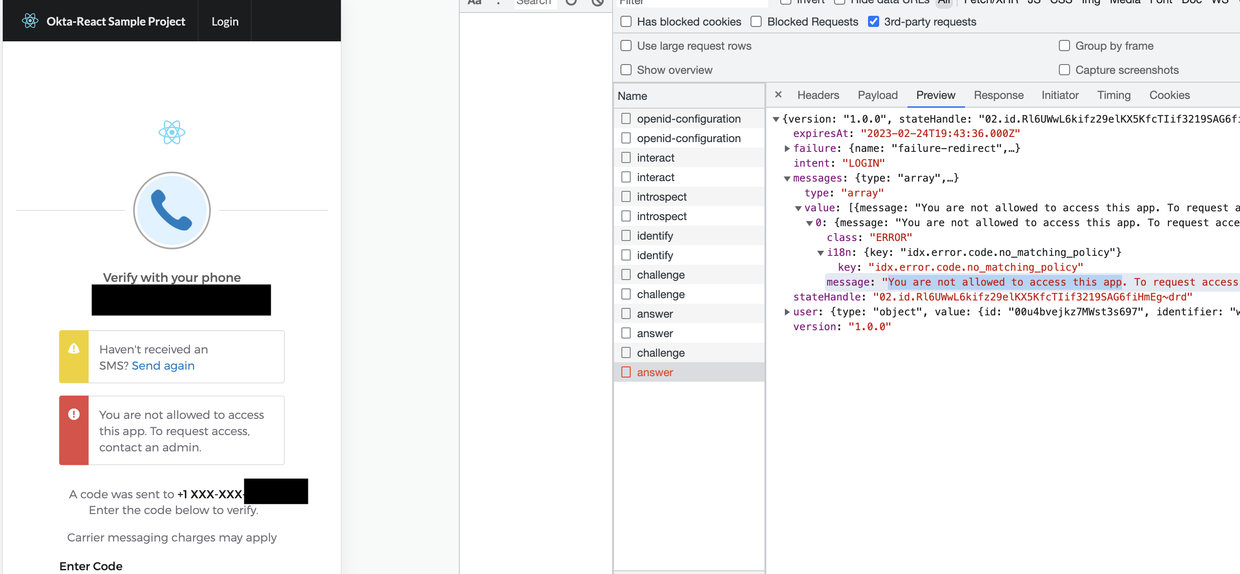The image size is (1240, 574).
Task: Click the React atom logo in navbar
Action: pyautogui.click(x=30, y=21)
